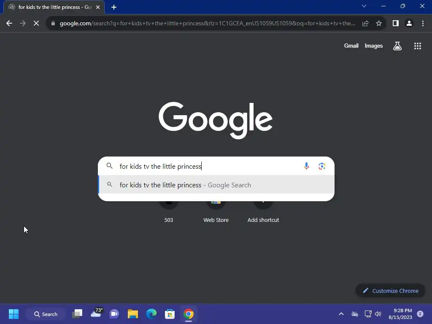This screenshot has width=432, height=324.
Task: Open Chrome profile avatar menu
Action: pos(409,24)
